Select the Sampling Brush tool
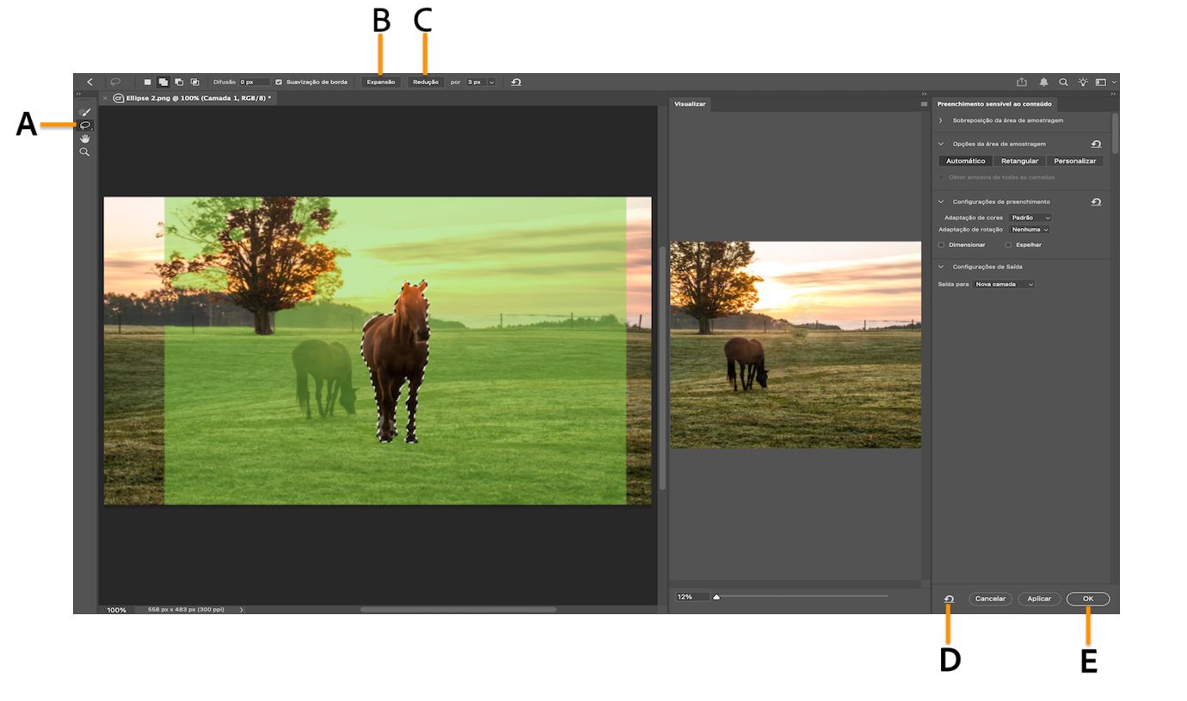This screenshot has height=701, width=1187. (85, 112)
